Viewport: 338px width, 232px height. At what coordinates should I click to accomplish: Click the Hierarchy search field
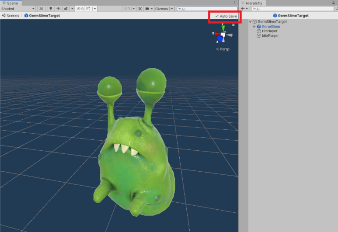click(x=293, y=9)
